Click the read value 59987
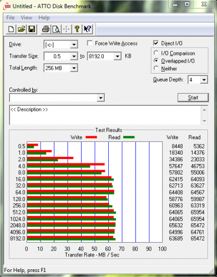 click(198, 199)
